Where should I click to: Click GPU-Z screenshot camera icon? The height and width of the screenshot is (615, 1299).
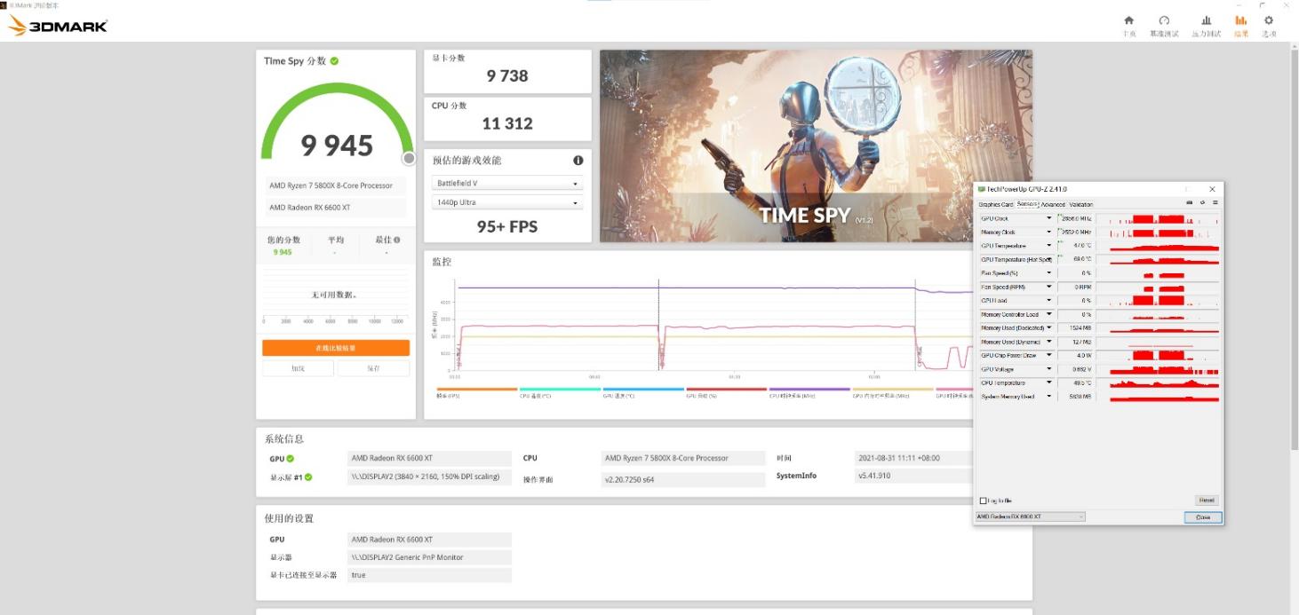1190,203
